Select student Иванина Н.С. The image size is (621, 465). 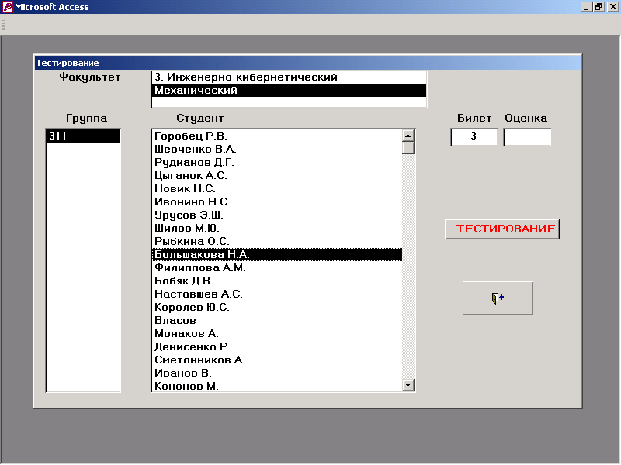(277, 201)
